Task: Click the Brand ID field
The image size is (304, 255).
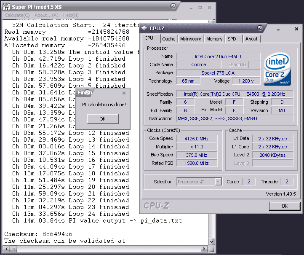Action: (254, 64)
